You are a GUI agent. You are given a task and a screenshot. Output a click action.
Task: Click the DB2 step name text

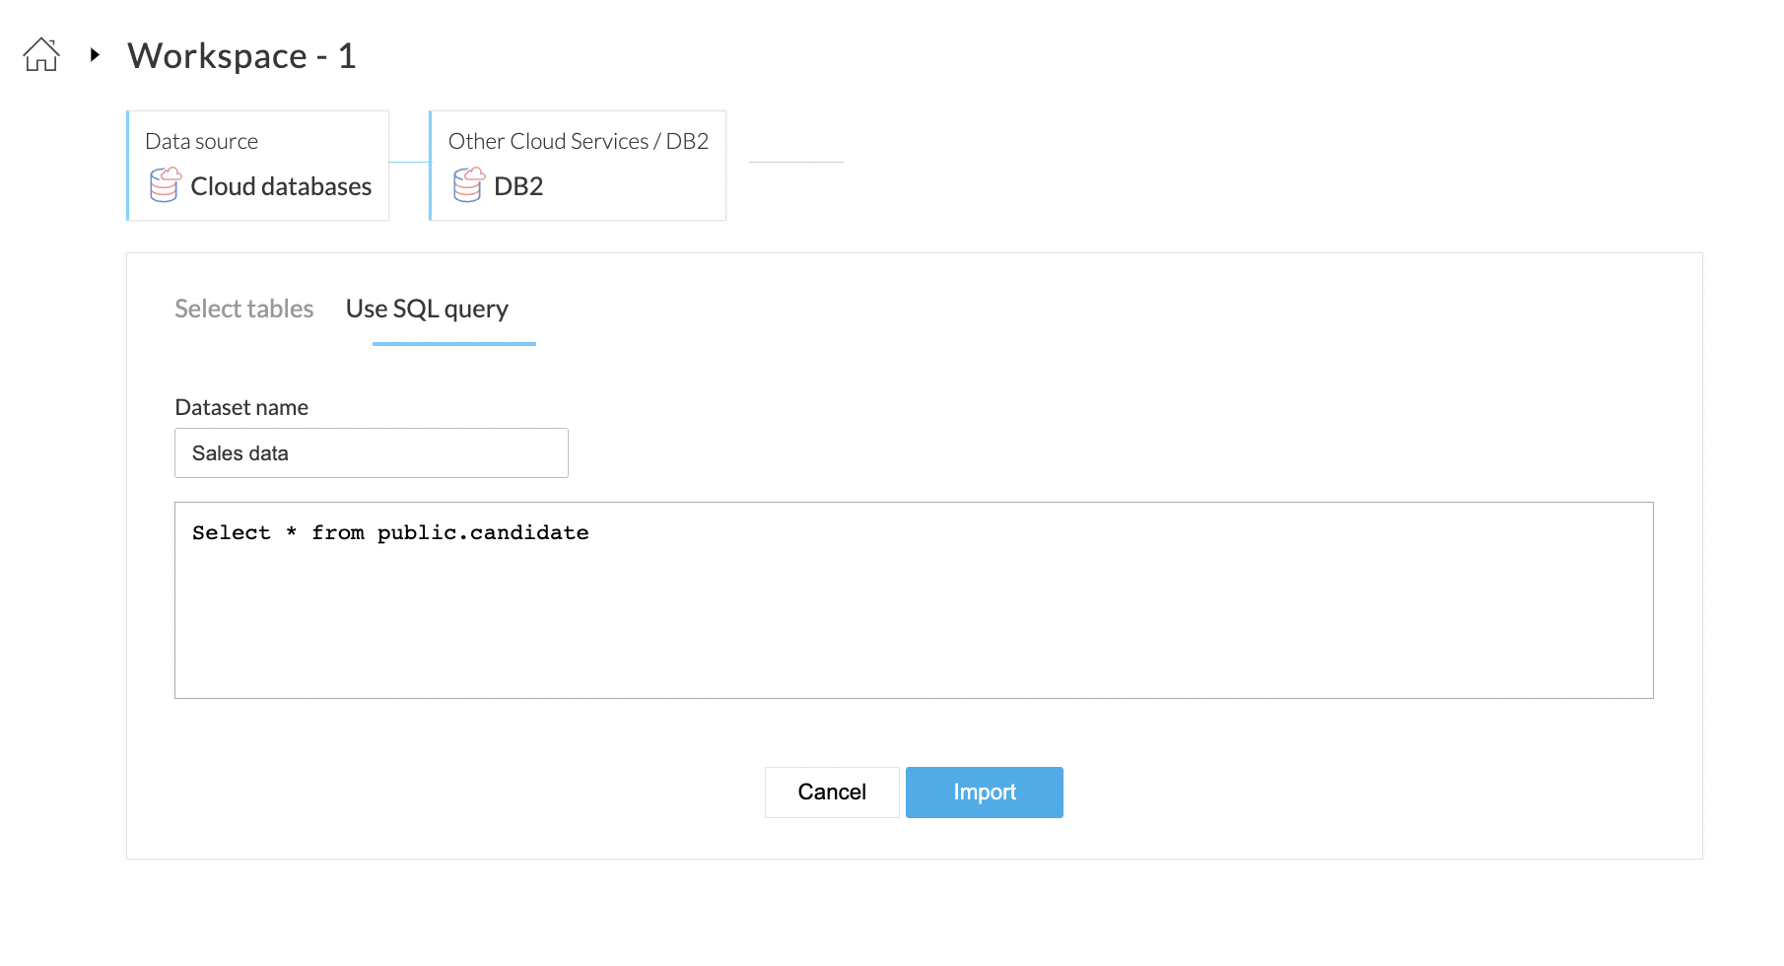[518, 186]
